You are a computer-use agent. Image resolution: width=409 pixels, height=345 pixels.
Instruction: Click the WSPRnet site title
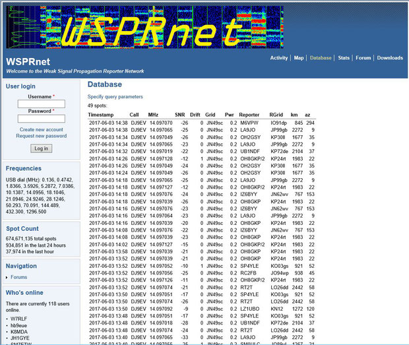[x=28, y=62]
